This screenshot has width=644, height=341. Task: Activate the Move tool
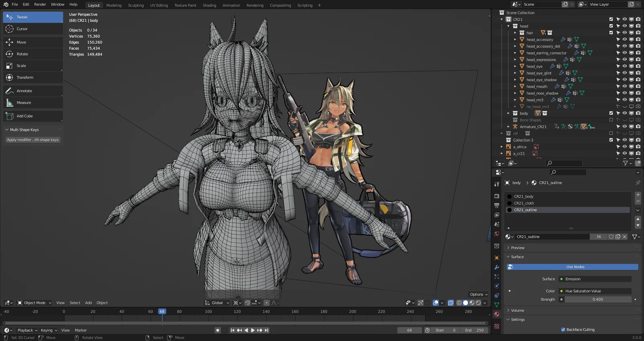click(33, 42)
